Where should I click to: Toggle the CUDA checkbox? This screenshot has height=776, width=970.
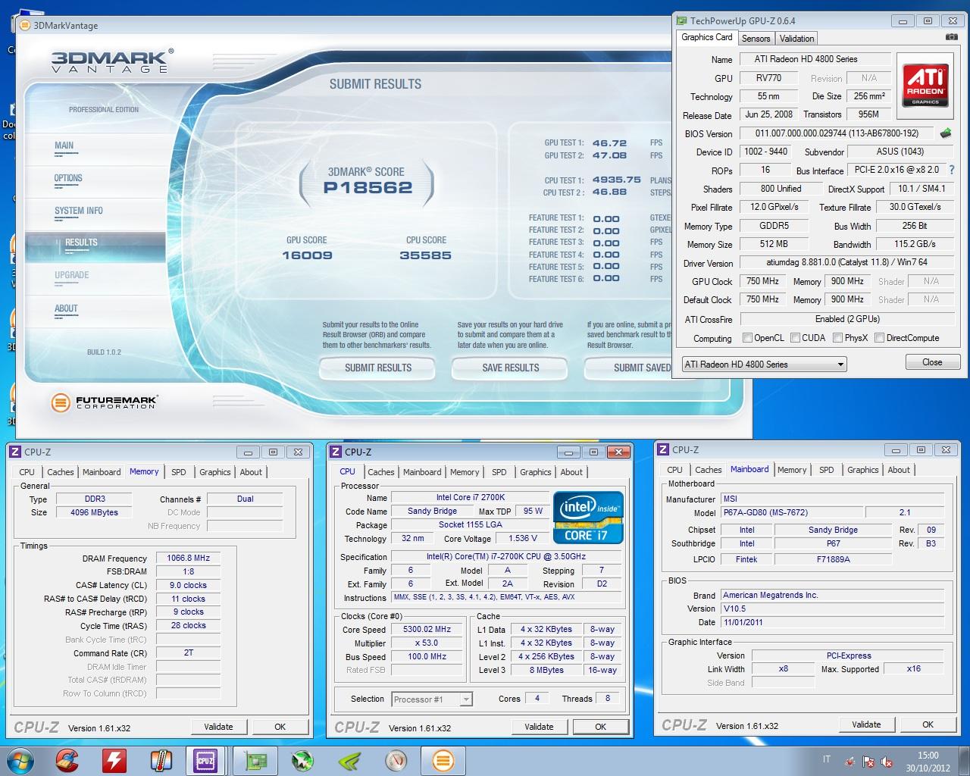pos(795,338)
